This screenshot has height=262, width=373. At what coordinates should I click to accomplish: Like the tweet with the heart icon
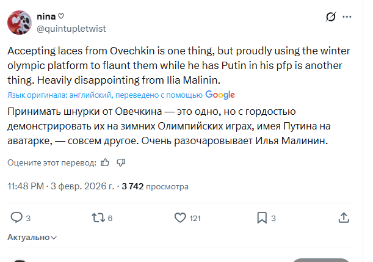180,217
